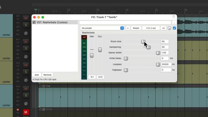Click the Highpass slider handle
208x117 pixels.
point(126,70)
